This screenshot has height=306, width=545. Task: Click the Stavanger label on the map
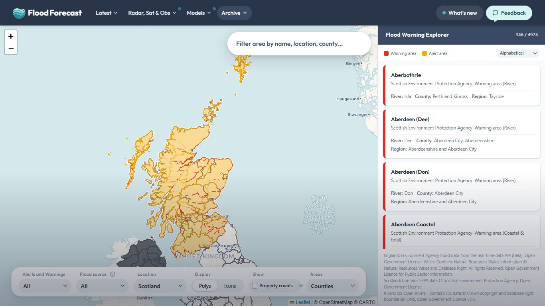coord(358,115)
